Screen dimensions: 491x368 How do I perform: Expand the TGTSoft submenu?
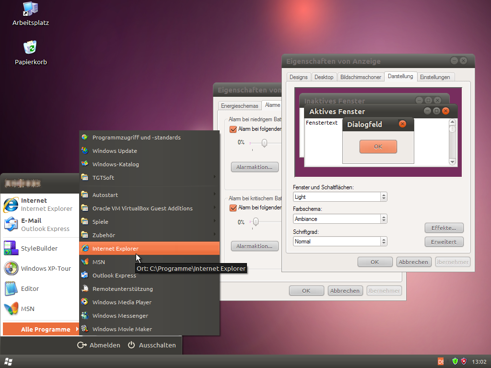pos(150,177)
